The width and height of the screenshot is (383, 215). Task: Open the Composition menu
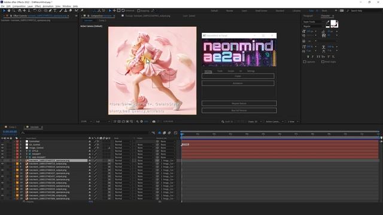point(19,6)
